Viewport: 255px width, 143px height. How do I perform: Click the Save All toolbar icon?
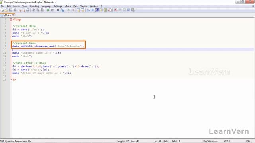(x=15, y=10)
